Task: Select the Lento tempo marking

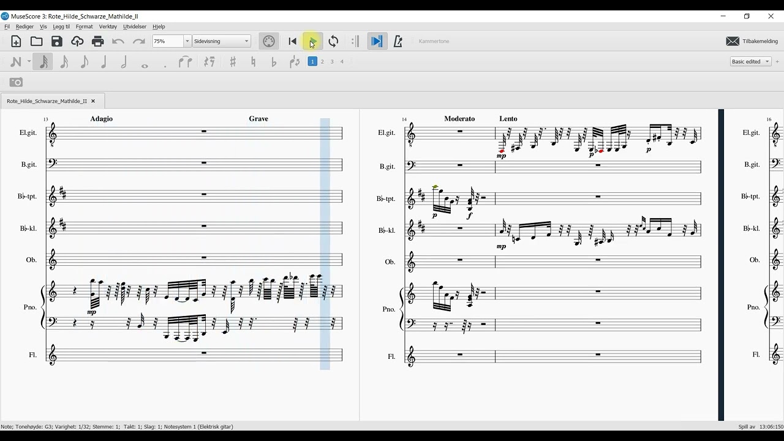Action: pyautogui.click(x=508, y=119)
